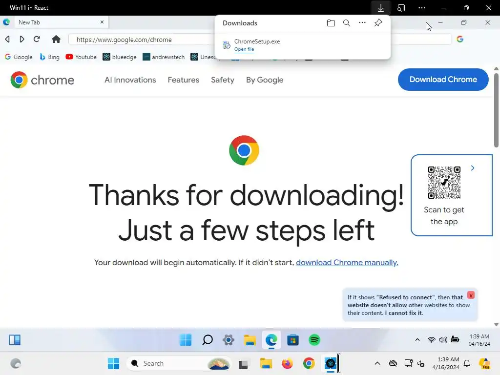
Task: Open the host notification bell
Action: (467, 363)
